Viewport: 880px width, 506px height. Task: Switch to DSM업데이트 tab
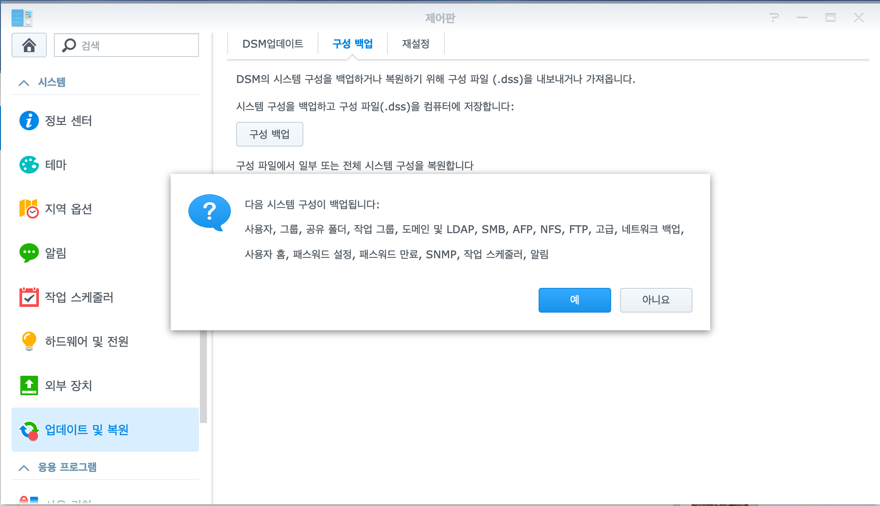272,44
